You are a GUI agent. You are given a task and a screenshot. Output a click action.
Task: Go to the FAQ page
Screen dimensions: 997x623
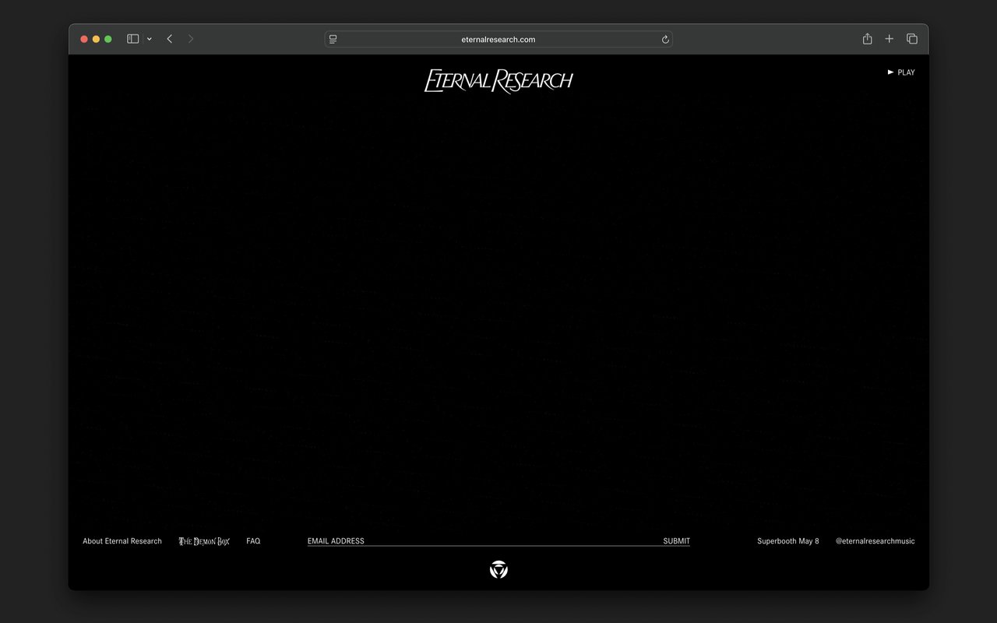pos(253,541)
